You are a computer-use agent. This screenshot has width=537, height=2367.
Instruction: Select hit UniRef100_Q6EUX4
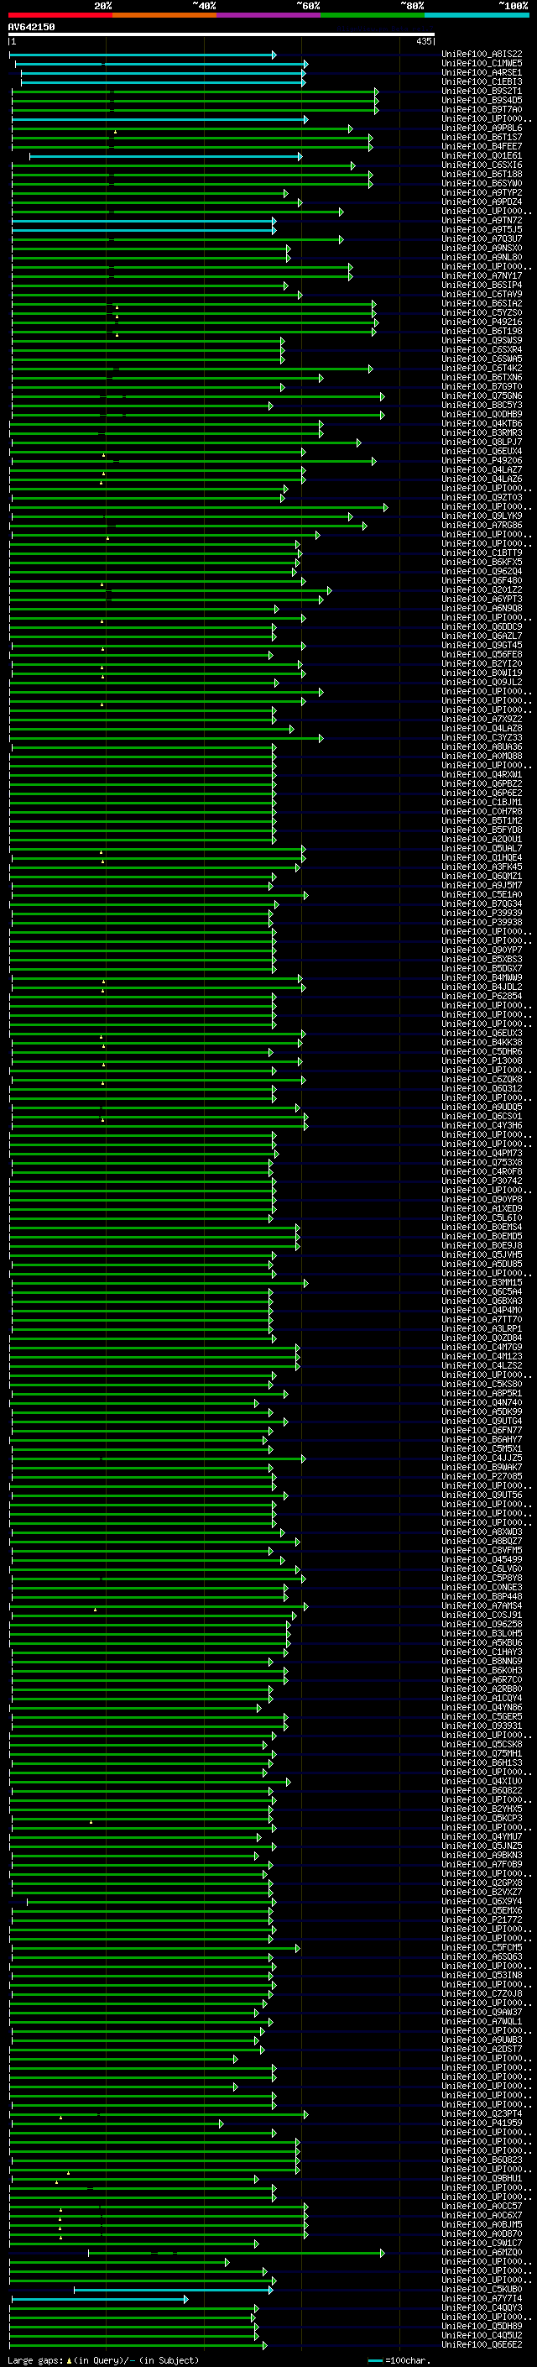482,451
